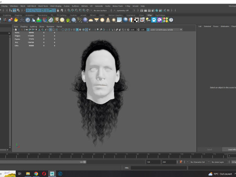Open Google Chrome from the taskbar
Image resolution: width=236 pixels, height=177 pixels.
(x=36, y=174)
